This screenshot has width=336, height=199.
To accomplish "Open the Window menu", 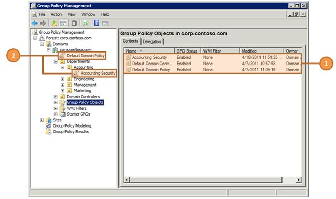I will [88, 14].
